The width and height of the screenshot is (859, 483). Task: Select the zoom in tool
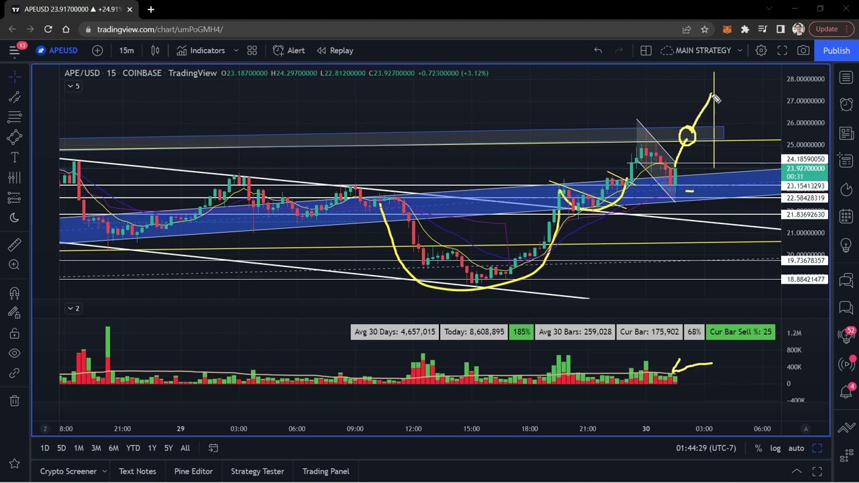pyautogui.click(x=14, y=265)
